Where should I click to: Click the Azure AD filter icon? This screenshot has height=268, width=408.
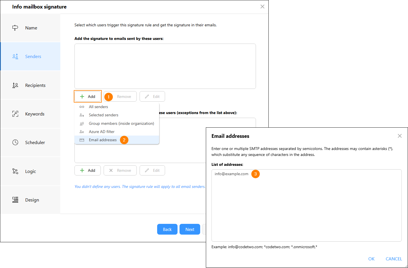[x=82, y=132]
